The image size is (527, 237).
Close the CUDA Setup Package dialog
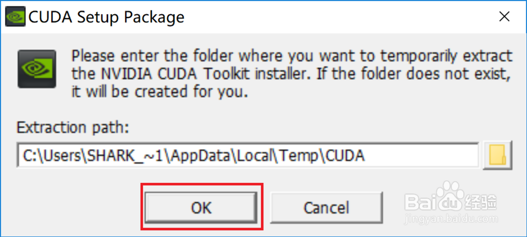click(x=504, y=17)
